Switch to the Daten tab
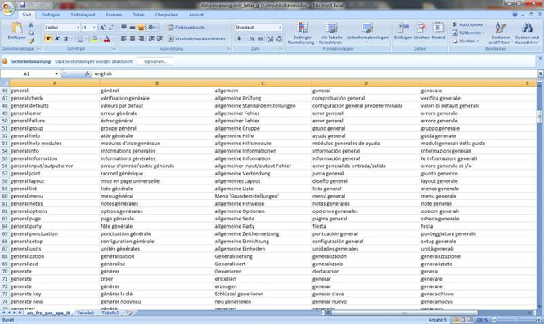 coord(138,15)
